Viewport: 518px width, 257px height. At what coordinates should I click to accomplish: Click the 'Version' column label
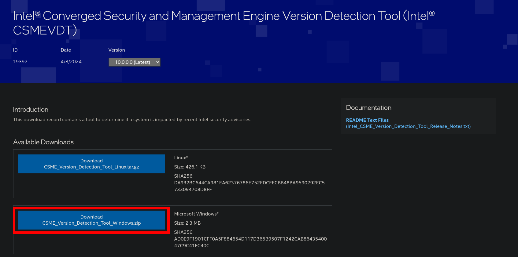[x=117, y=50]
